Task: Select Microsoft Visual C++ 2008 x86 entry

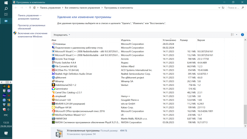Action: [138, 51]
